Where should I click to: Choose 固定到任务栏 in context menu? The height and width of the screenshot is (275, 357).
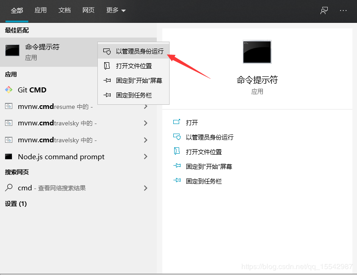coord(133,95)
